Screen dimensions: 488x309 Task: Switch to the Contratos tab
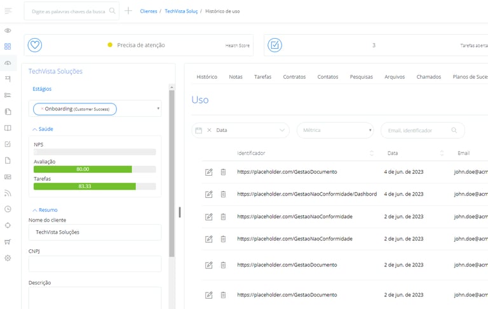[294, 77]
